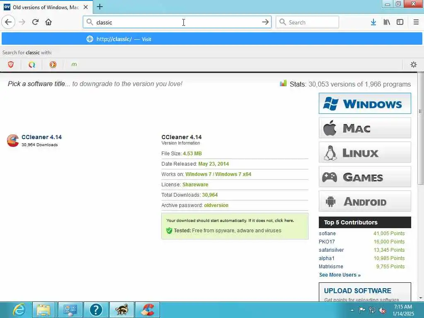
Task: Open the network tray icon
Action: tap(372, 310)
